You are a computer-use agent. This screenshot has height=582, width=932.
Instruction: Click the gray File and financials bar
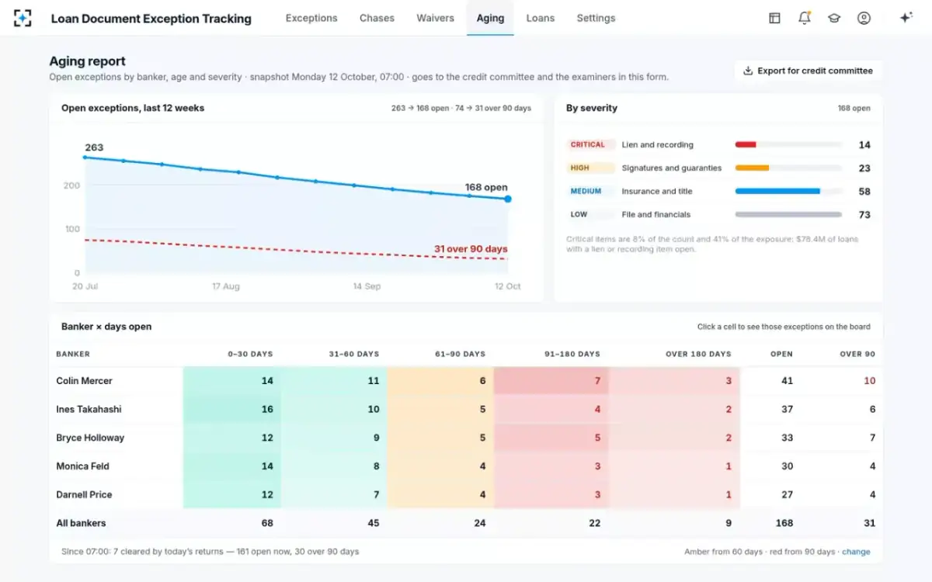tap(788, 214)
